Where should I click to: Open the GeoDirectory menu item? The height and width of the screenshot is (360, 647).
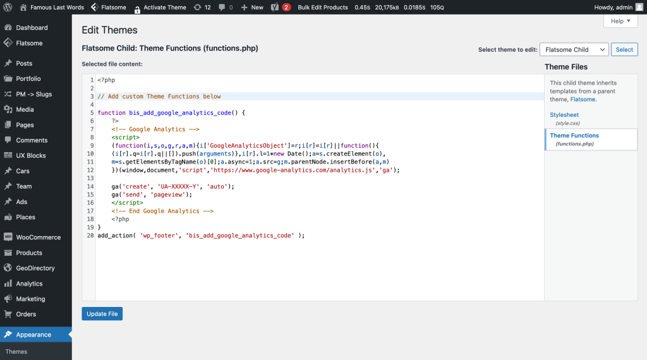[36, 268]
